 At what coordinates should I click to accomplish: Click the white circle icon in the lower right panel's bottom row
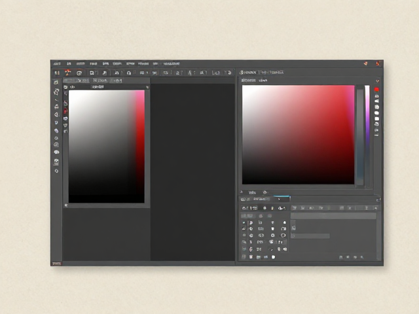tap(273, 257)
